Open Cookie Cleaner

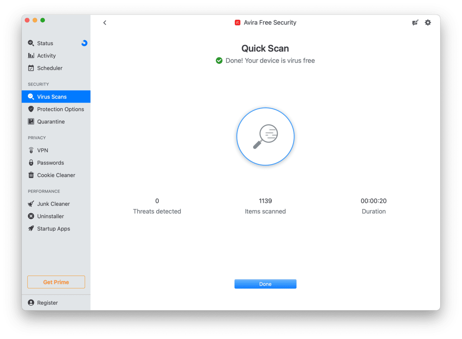(x=56, y=175)
